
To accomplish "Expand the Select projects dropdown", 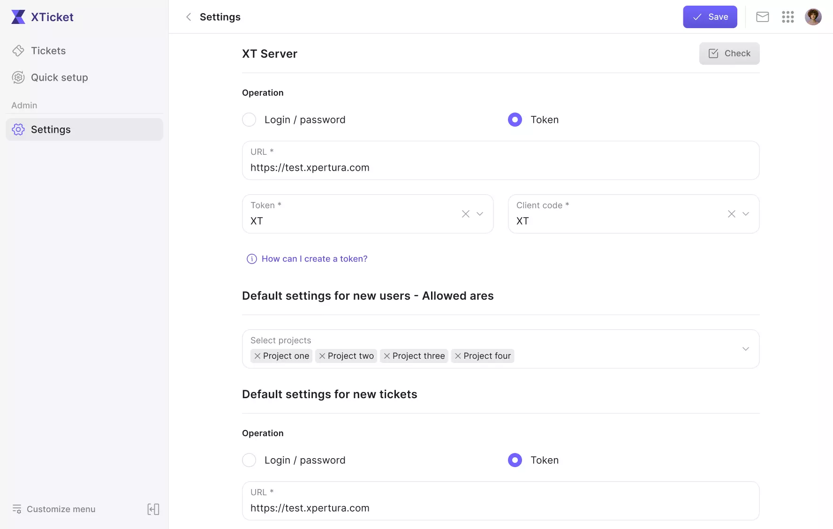I will (746, 349).
